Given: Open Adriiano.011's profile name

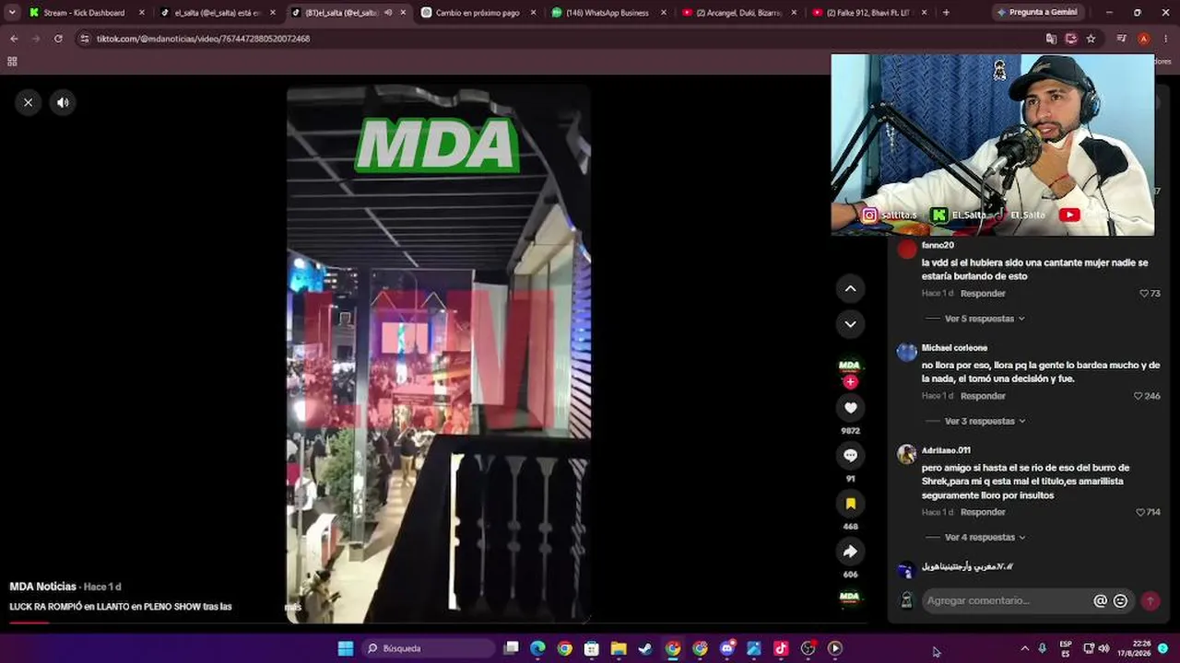Looking at the screenshot, I should (946, 450).
